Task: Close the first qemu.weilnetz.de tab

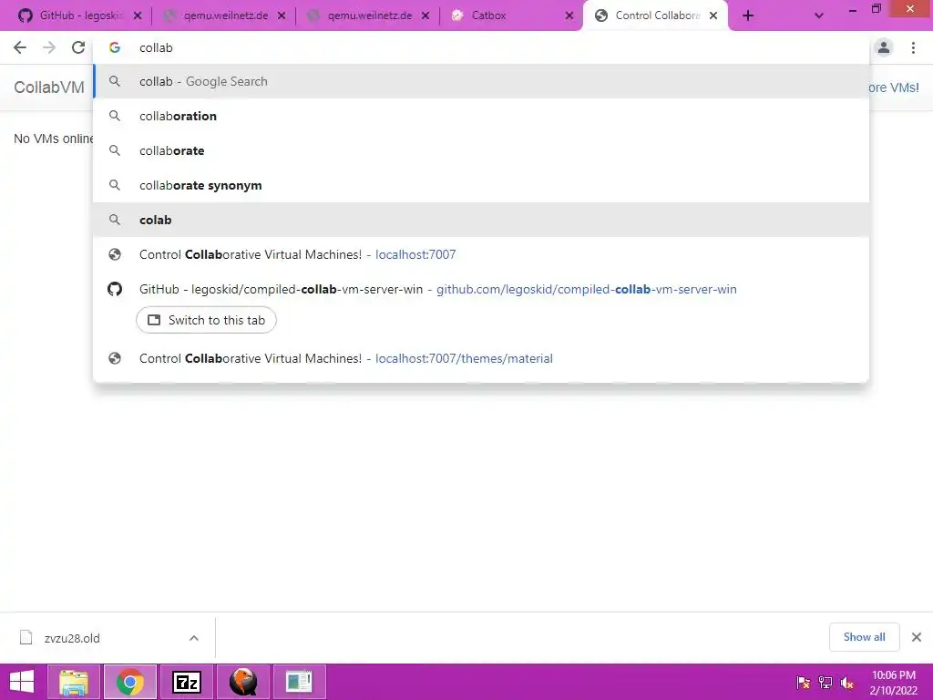Action: (x=282, y=16)
